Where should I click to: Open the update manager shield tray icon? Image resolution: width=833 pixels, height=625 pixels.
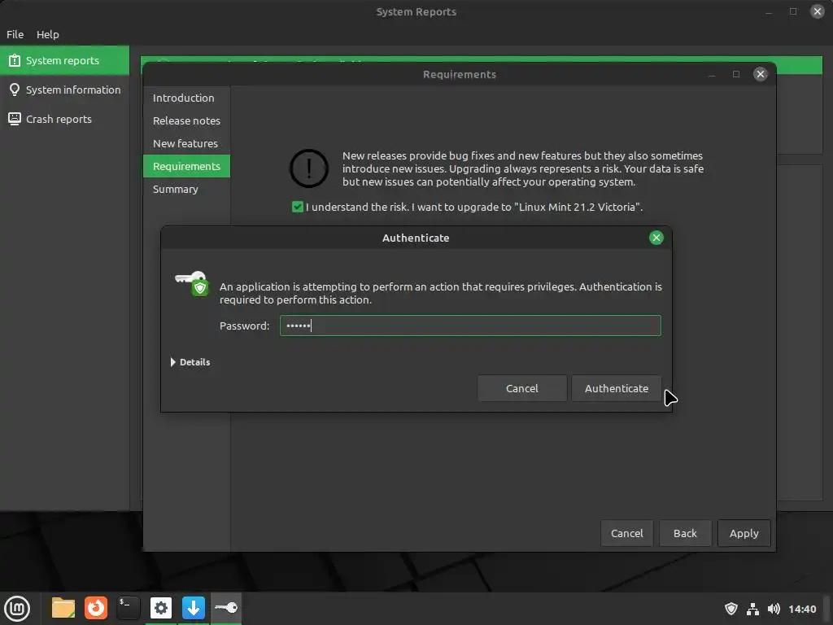(731, 609)
